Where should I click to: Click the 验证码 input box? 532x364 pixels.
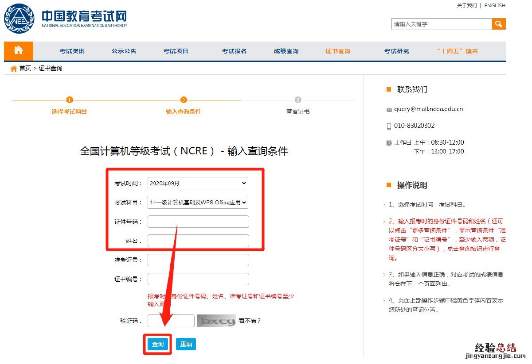coord(171,321)
